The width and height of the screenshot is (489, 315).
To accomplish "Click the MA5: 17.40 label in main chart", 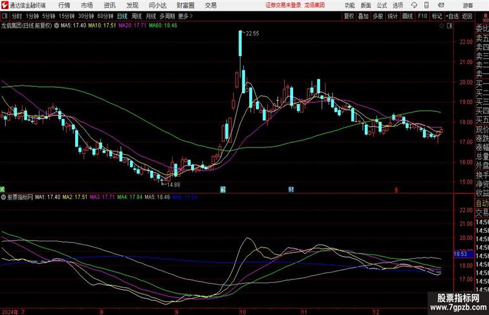I will click(x=73, y=26).
